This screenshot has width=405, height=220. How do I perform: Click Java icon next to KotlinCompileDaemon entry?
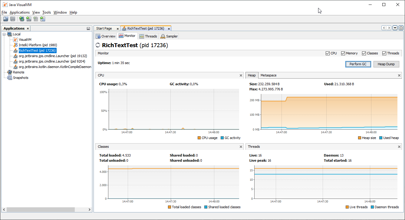(x=15, y=67)
